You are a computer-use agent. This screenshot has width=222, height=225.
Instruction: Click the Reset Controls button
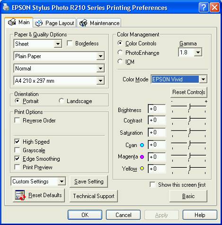point(189,92)
